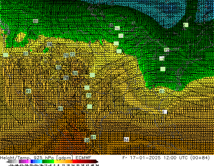Click the 84 contour label on white background
Image resolution: width=214 pixels, height=166 pixels.
(x=126, y=140)
